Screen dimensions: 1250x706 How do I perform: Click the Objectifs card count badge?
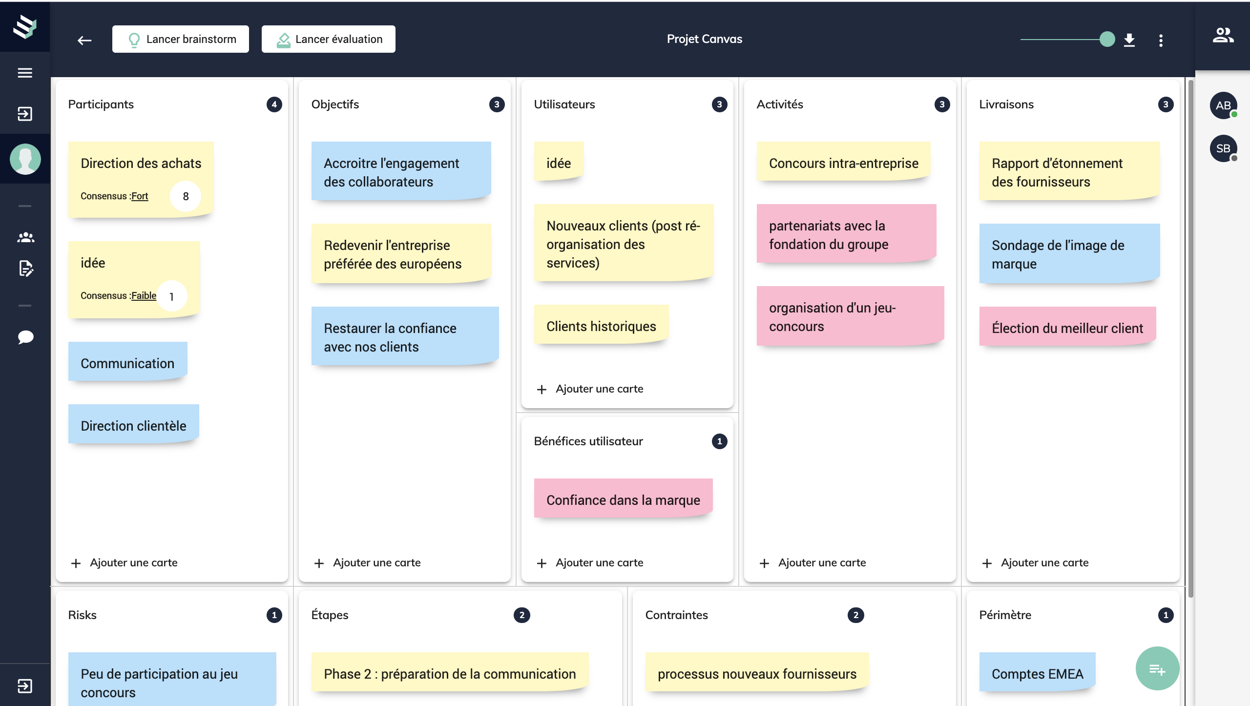[497, 104]
